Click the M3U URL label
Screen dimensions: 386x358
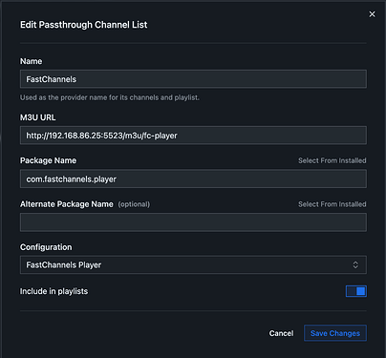38,117
